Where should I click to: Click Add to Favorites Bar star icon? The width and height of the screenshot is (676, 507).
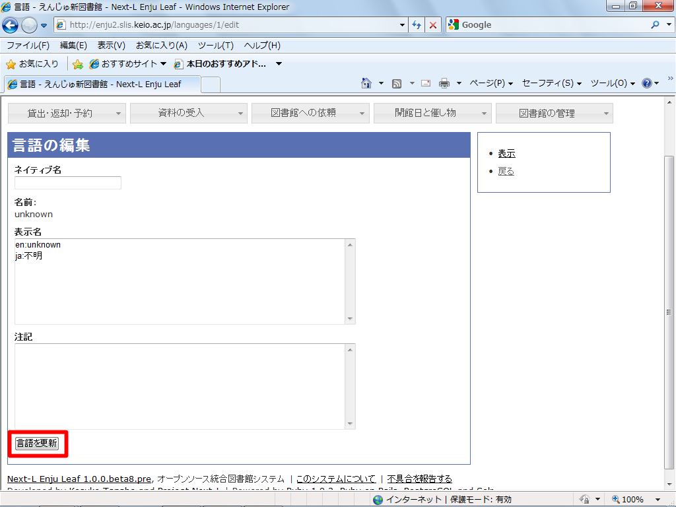click(x=78, y=64)
